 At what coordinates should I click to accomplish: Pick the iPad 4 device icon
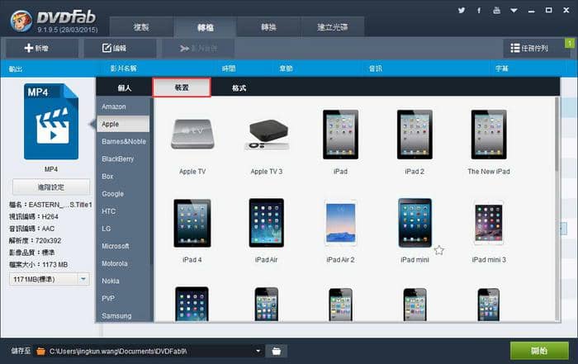click(x=192, y=223)
